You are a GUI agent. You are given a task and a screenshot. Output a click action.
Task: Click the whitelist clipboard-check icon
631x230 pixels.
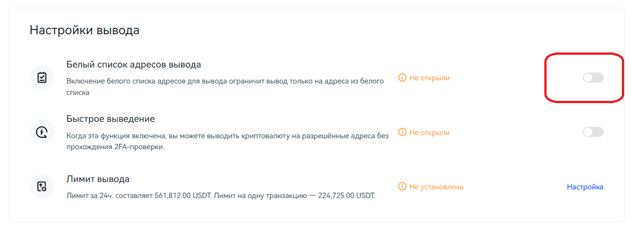42,78
